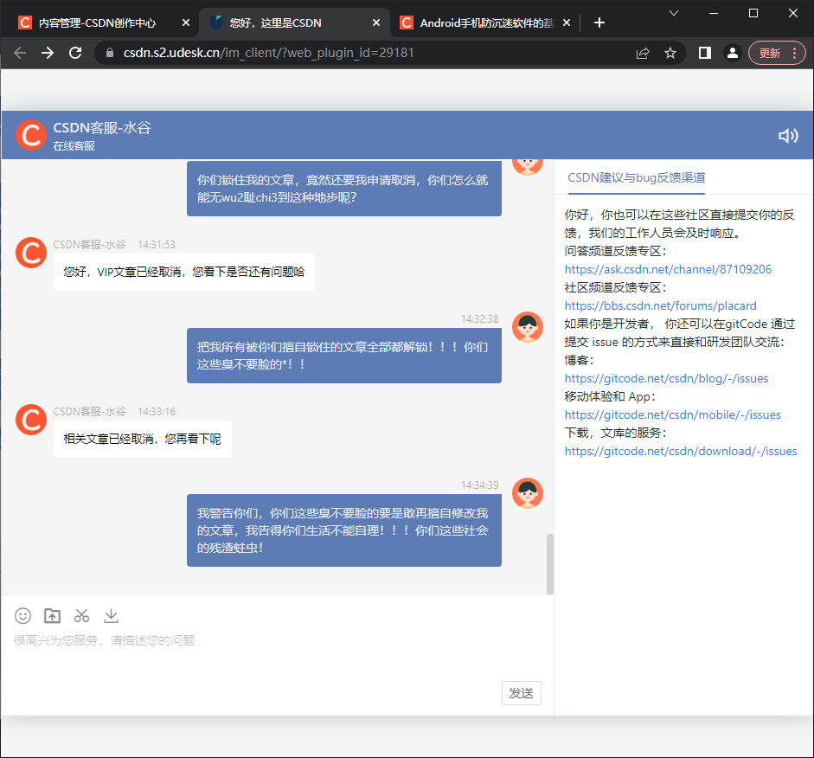Click the back navigation arrow
814x758 pixels.
click(19, 53)
